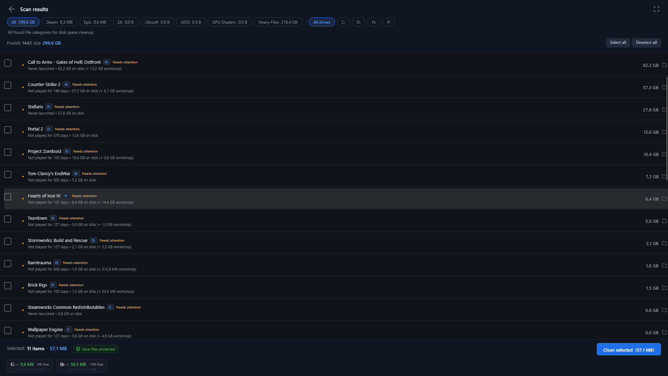Open Heavy Files 216,4 GB category
The height and width of the screenshot is (376, 668).
(x=278, y=22)
